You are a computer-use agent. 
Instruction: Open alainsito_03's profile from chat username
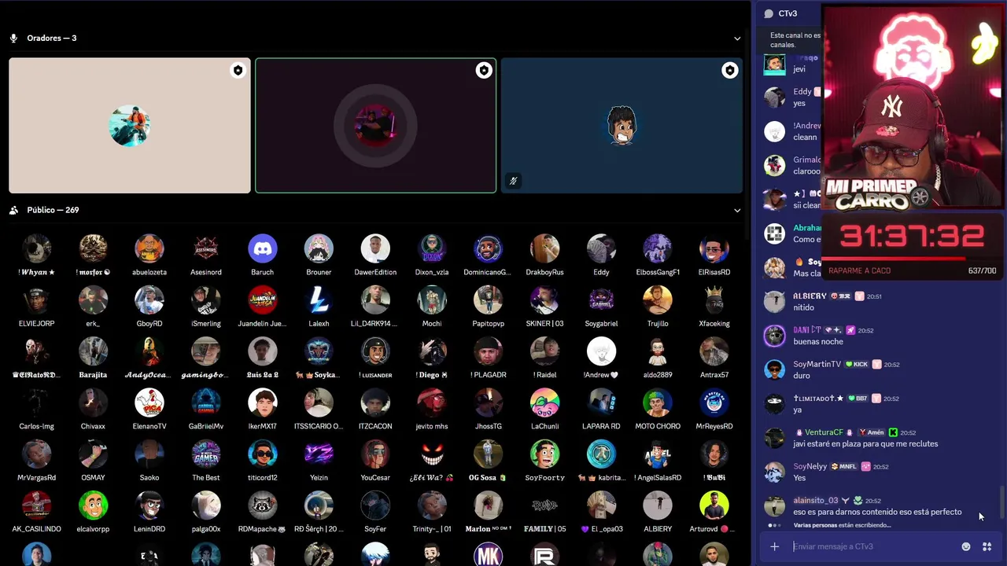point(815,500)
